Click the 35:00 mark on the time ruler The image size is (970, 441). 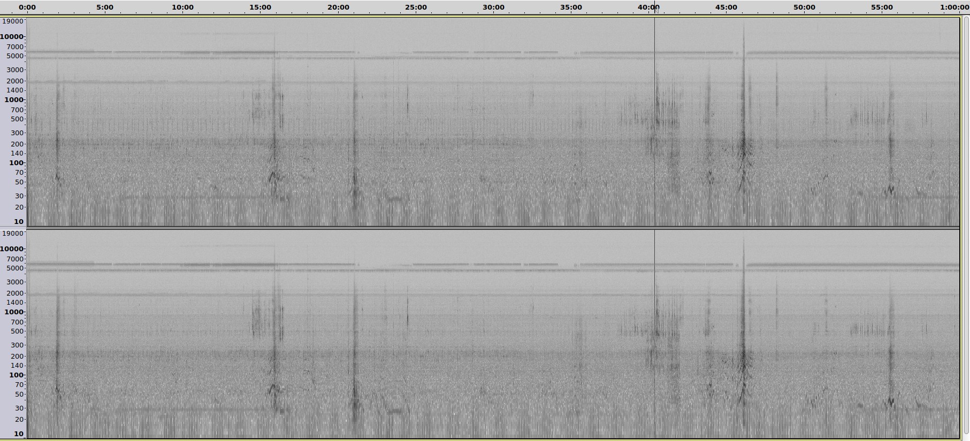(x=571, y=7)
